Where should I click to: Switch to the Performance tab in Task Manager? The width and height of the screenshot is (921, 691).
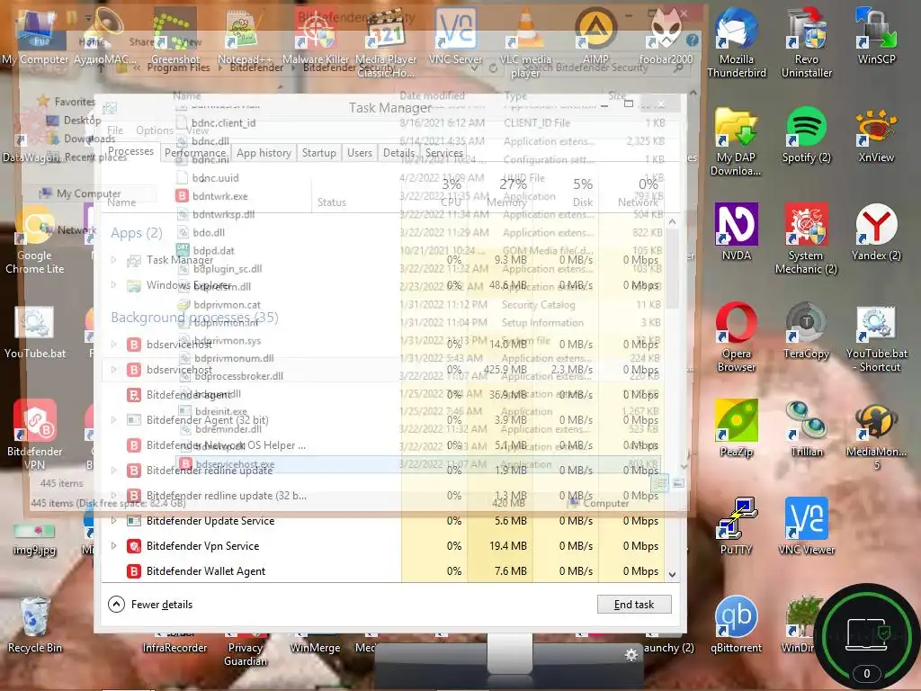tap(195, 153)
